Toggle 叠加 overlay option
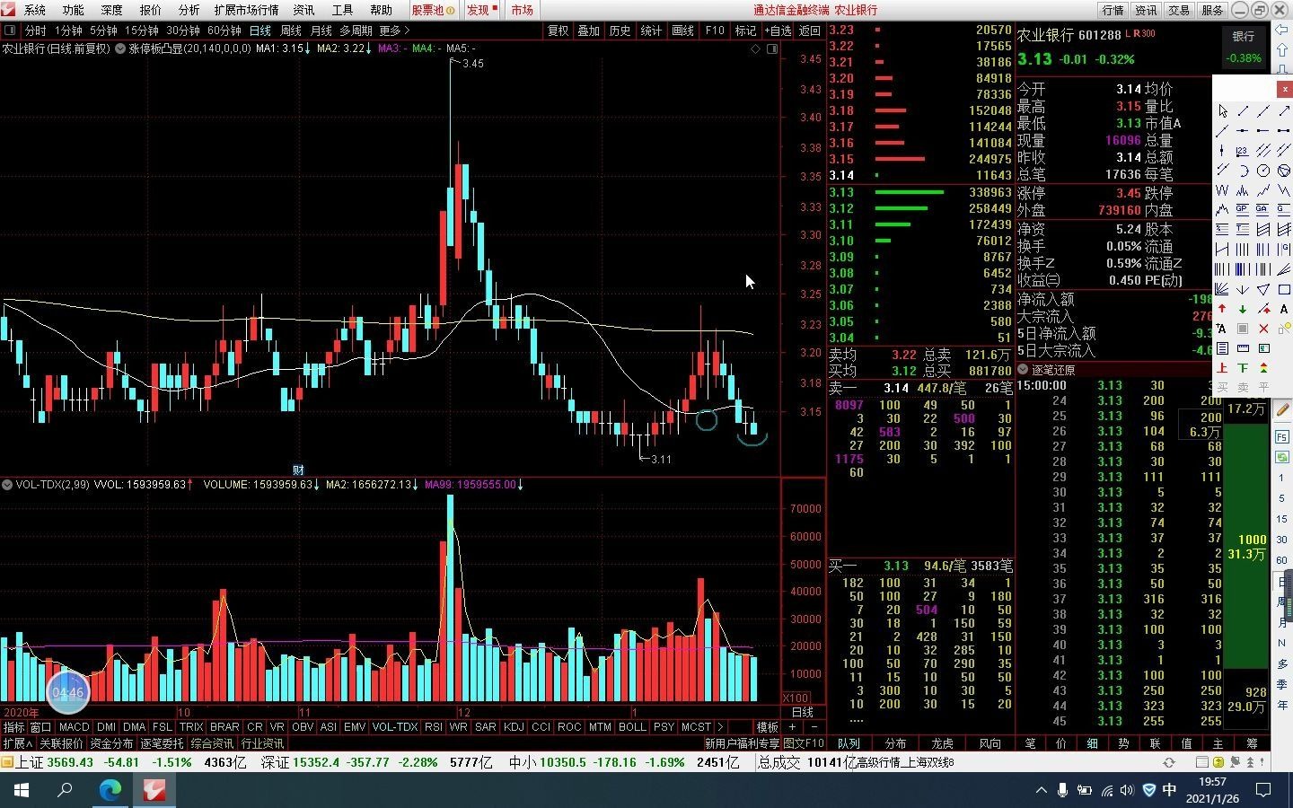The image size is (1293, 808). pyautogui.click(x=588, y=31)
